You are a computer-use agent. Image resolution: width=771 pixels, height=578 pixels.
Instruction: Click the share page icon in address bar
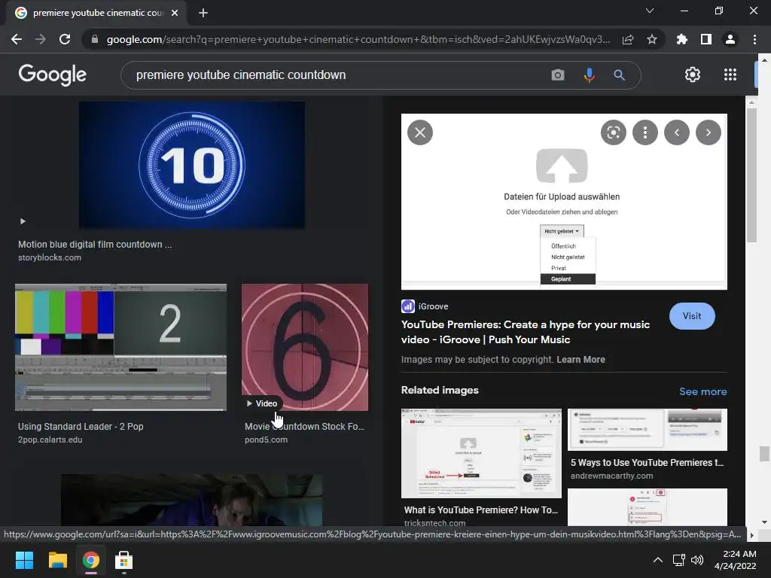628,39
